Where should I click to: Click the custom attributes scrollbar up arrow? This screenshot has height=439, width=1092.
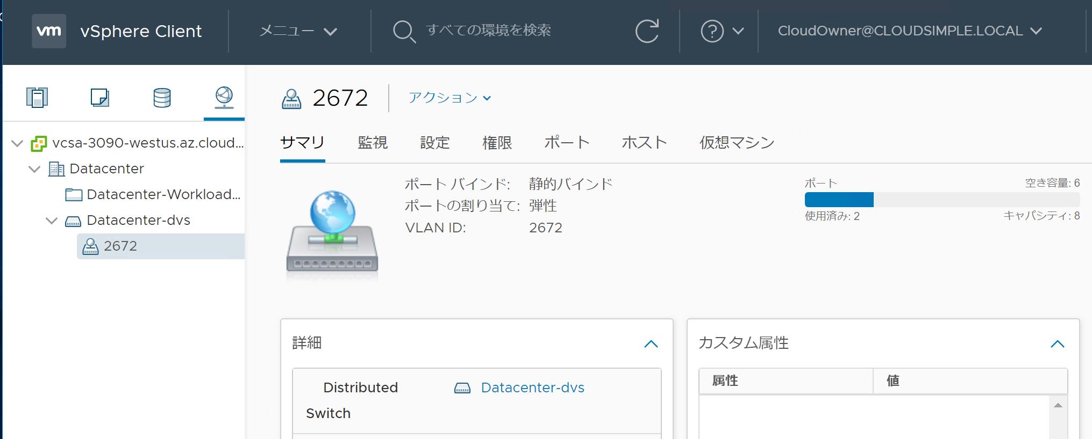(x=1058, y=405)
